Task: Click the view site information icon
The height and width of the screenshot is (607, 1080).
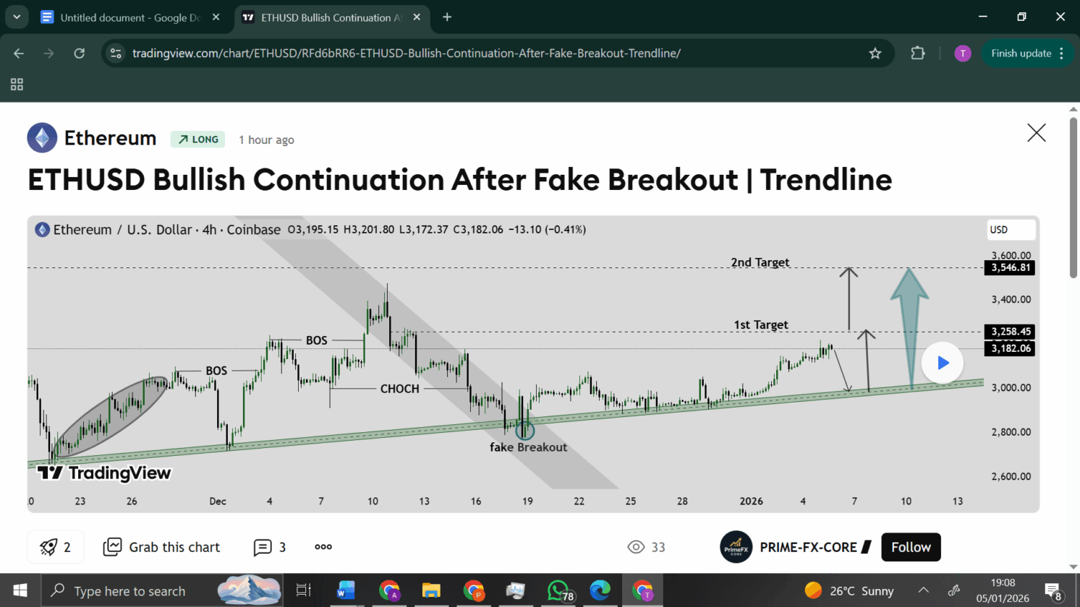Action: 116,53
